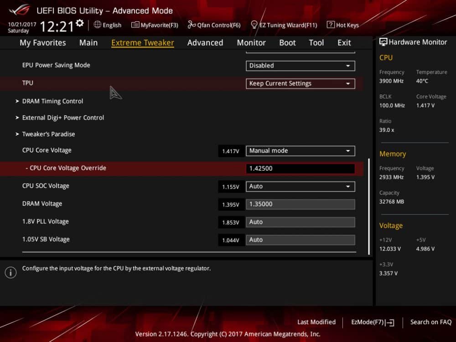Viewport: 456px width, 342px height.
Task: Switch to the Main tab
Action: (88, 43)
